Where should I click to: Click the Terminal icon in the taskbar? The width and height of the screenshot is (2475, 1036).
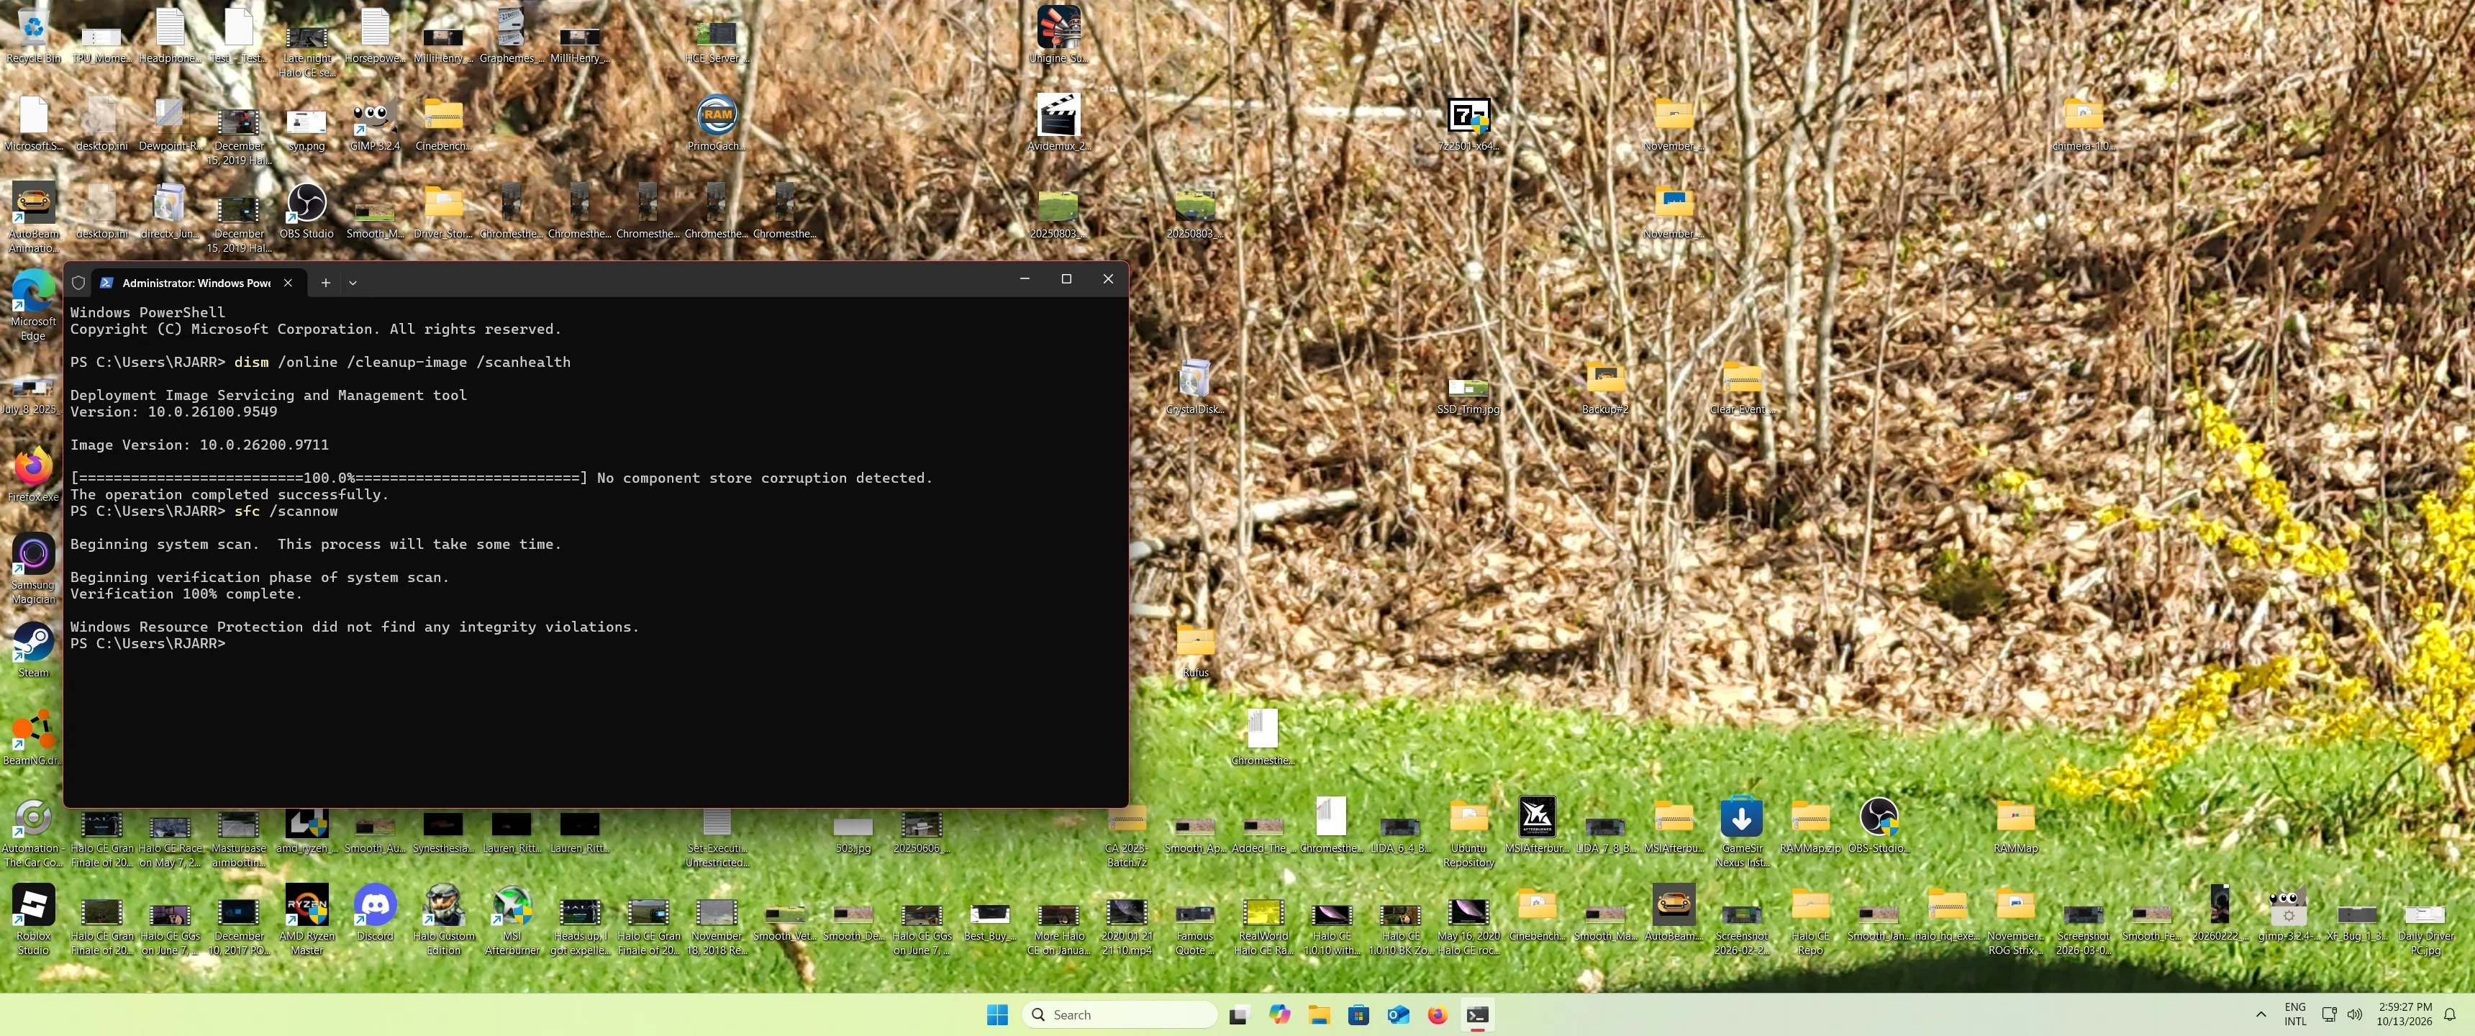(1478, 1015)
